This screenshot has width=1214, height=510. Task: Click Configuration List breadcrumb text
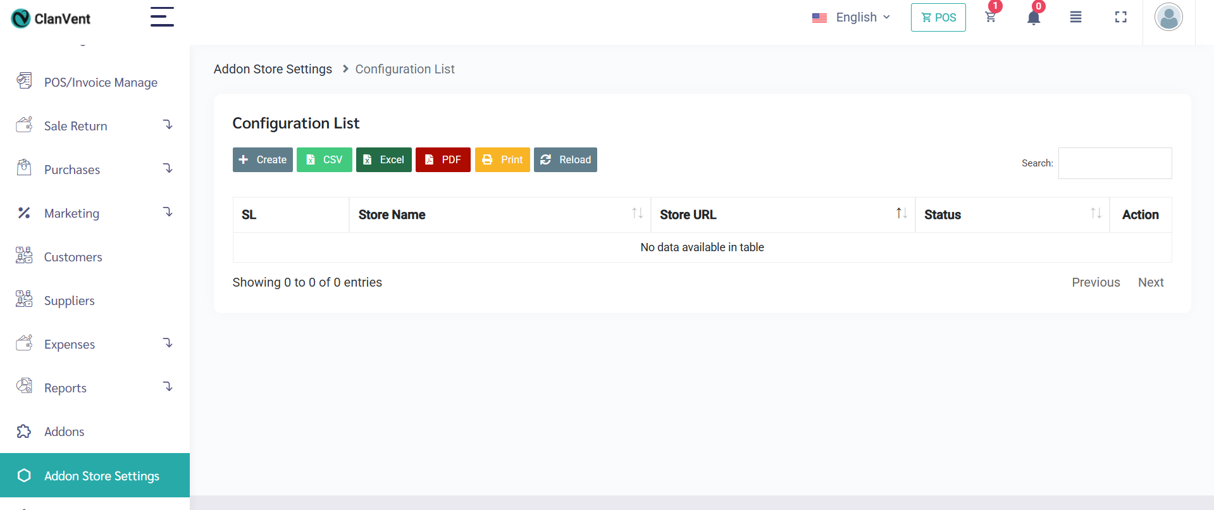(x=405, y=69)
